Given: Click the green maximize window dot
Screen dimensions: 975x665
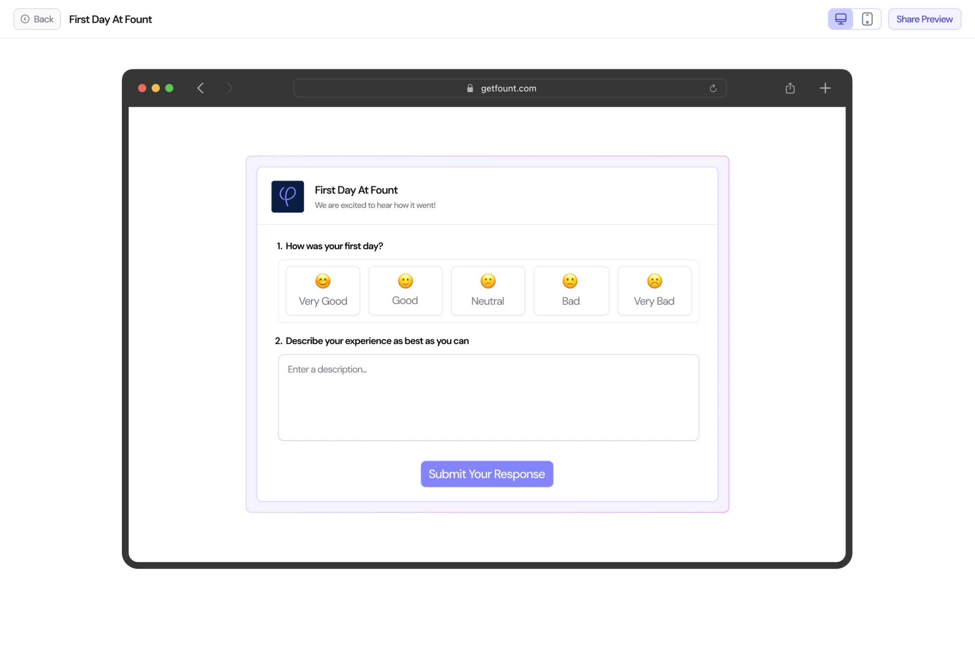Looking at the screenshot, I should coord(170,88).
